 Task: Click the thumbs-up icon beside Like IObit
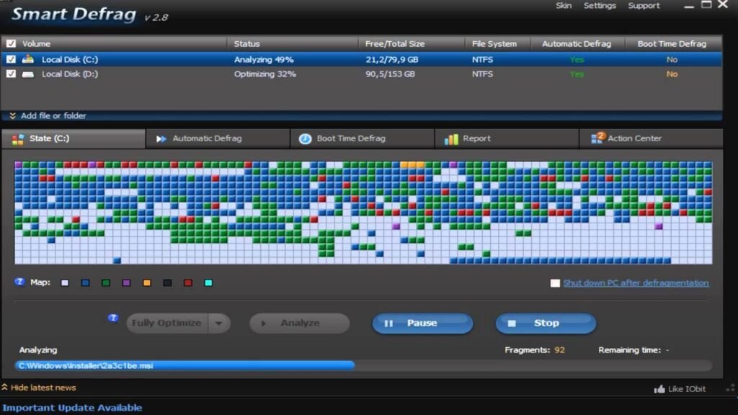point(659,388)
